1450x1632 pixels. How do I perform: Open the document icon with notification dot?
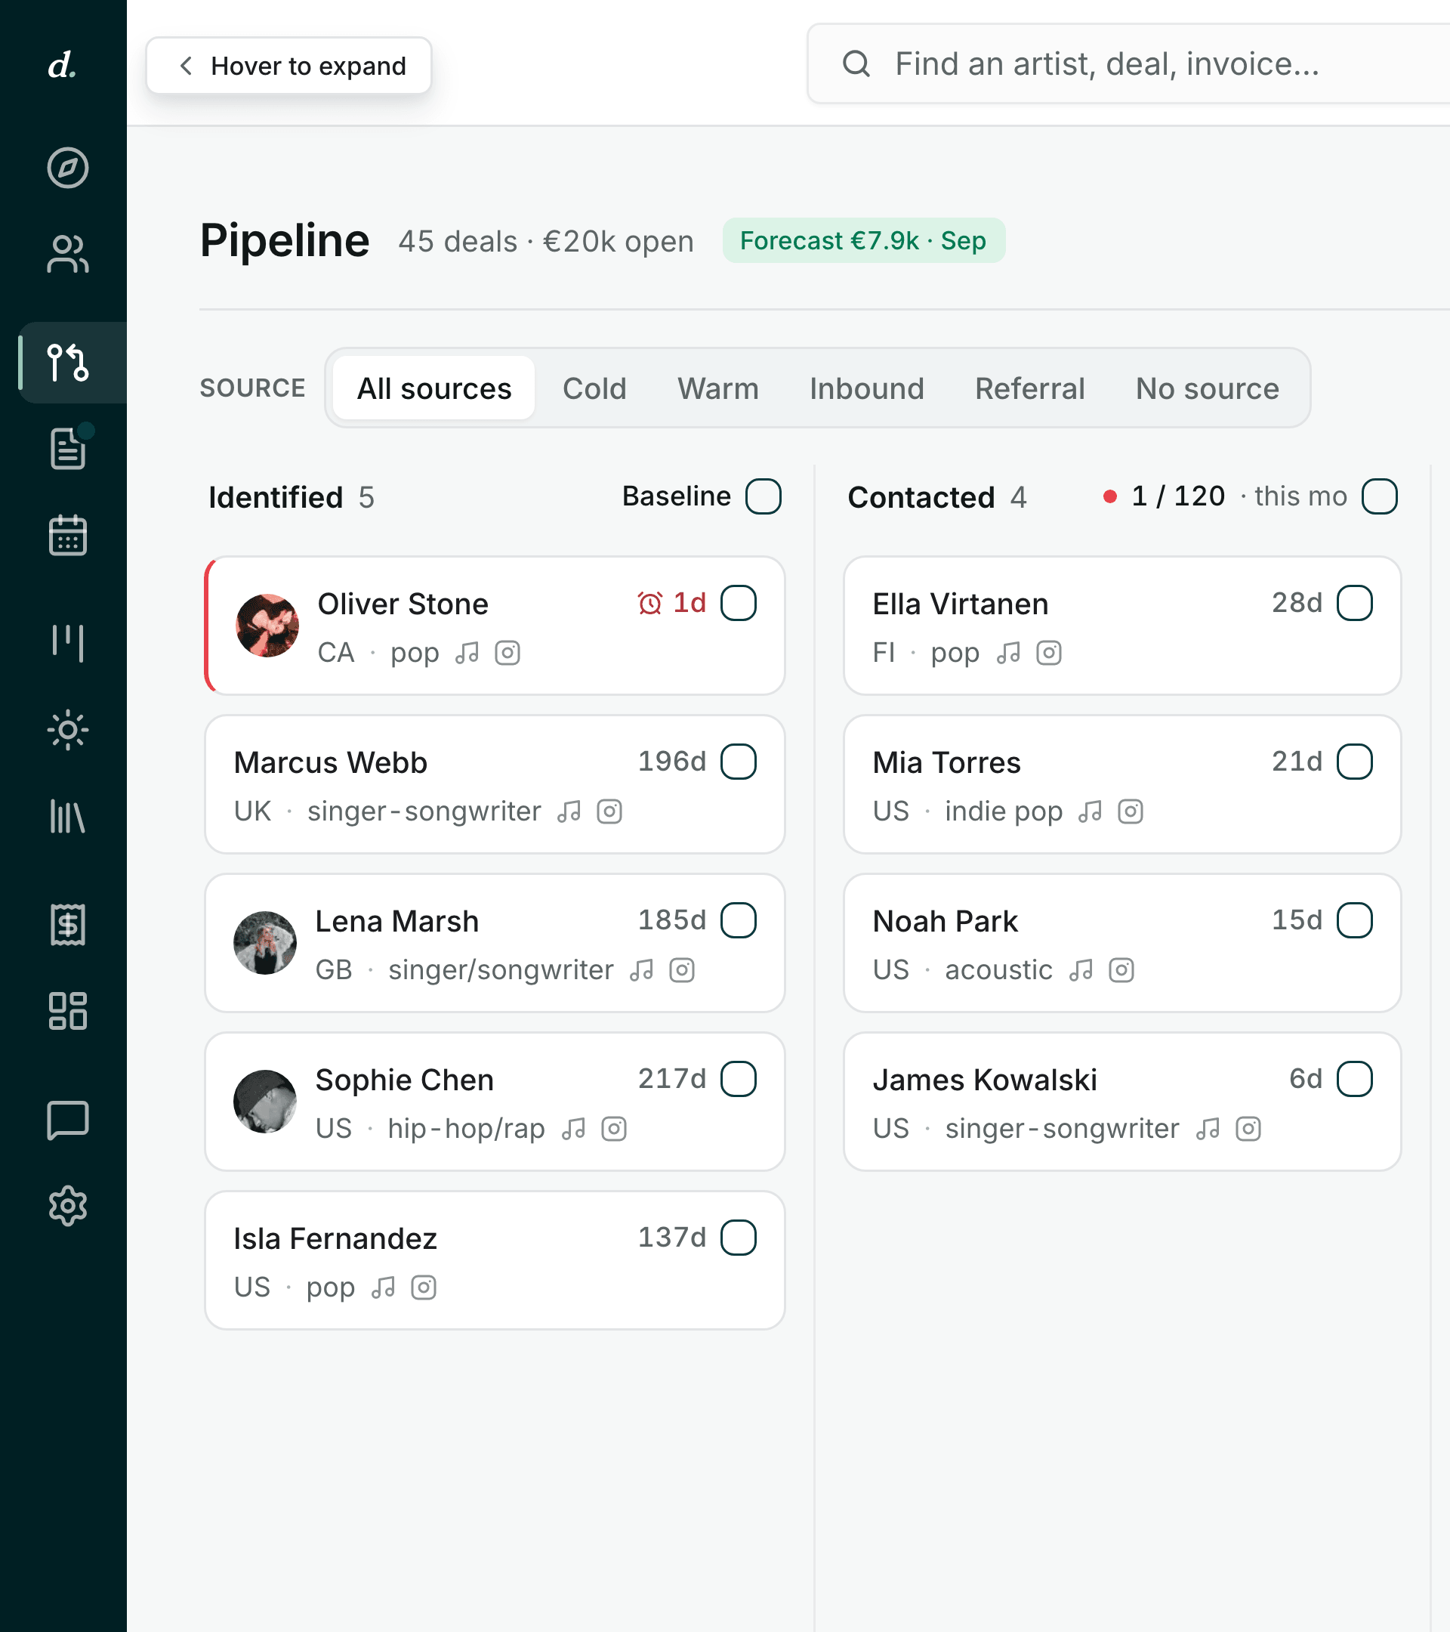[x=68, y=449]
